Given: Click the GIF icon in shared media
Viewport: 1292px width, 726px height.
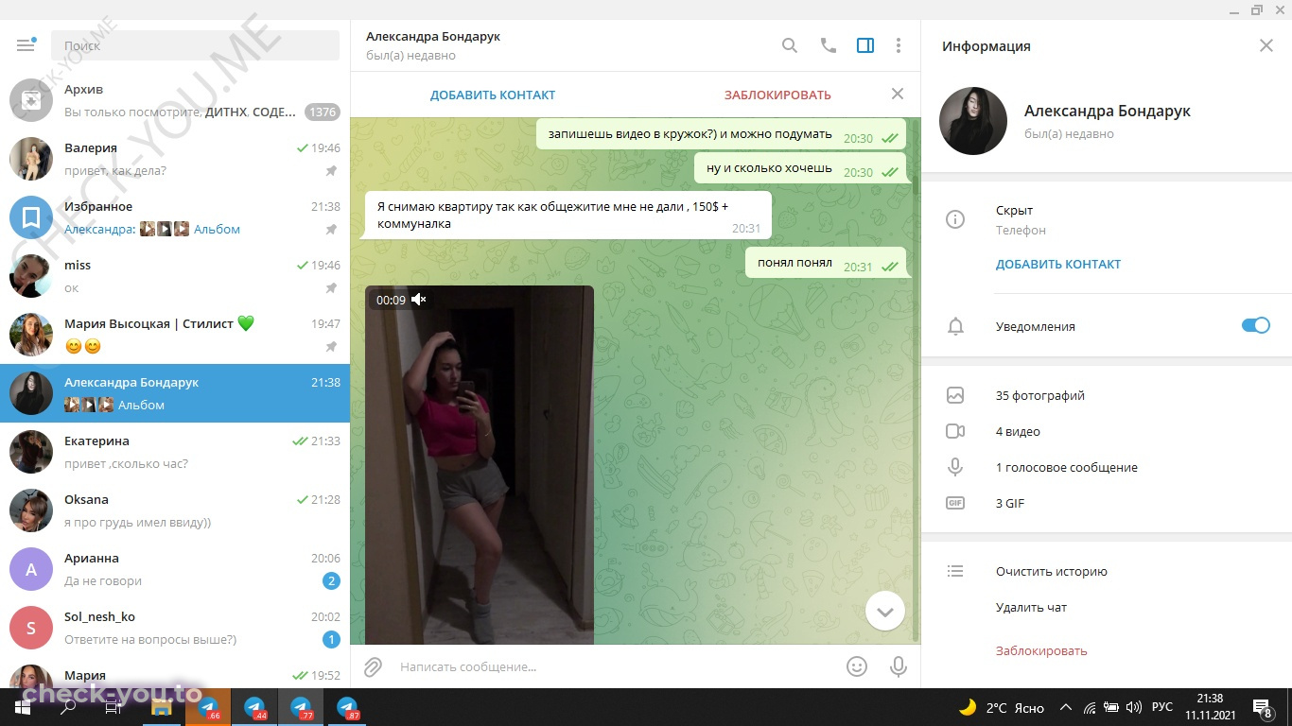Looking at the screenshot, I should tap(955, 503).
